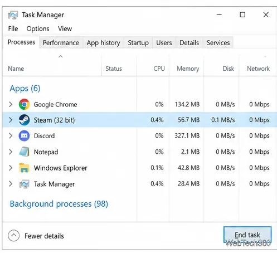Select the Windows Explorer process name
This screenshot has height=253, width=277.
pos(61,168)
